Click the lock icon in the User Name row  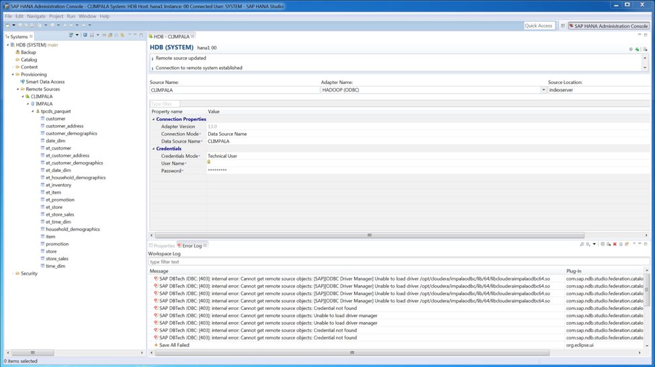(x=209, y=162)
